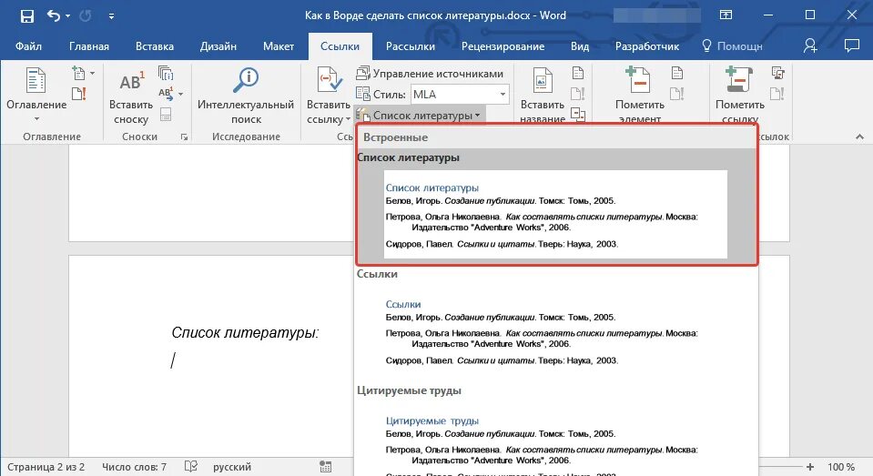This screenshot has width=873, height=476.
Task: Click the 100 % zoom level
Action: coord(841,467)
